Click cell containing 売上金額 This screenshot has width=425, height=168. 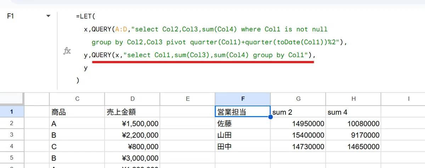point(132,112)
